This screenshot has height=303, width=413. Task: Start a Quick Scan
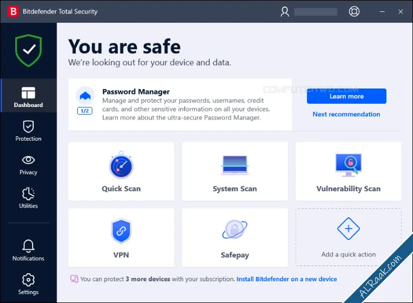click(121, 172)
